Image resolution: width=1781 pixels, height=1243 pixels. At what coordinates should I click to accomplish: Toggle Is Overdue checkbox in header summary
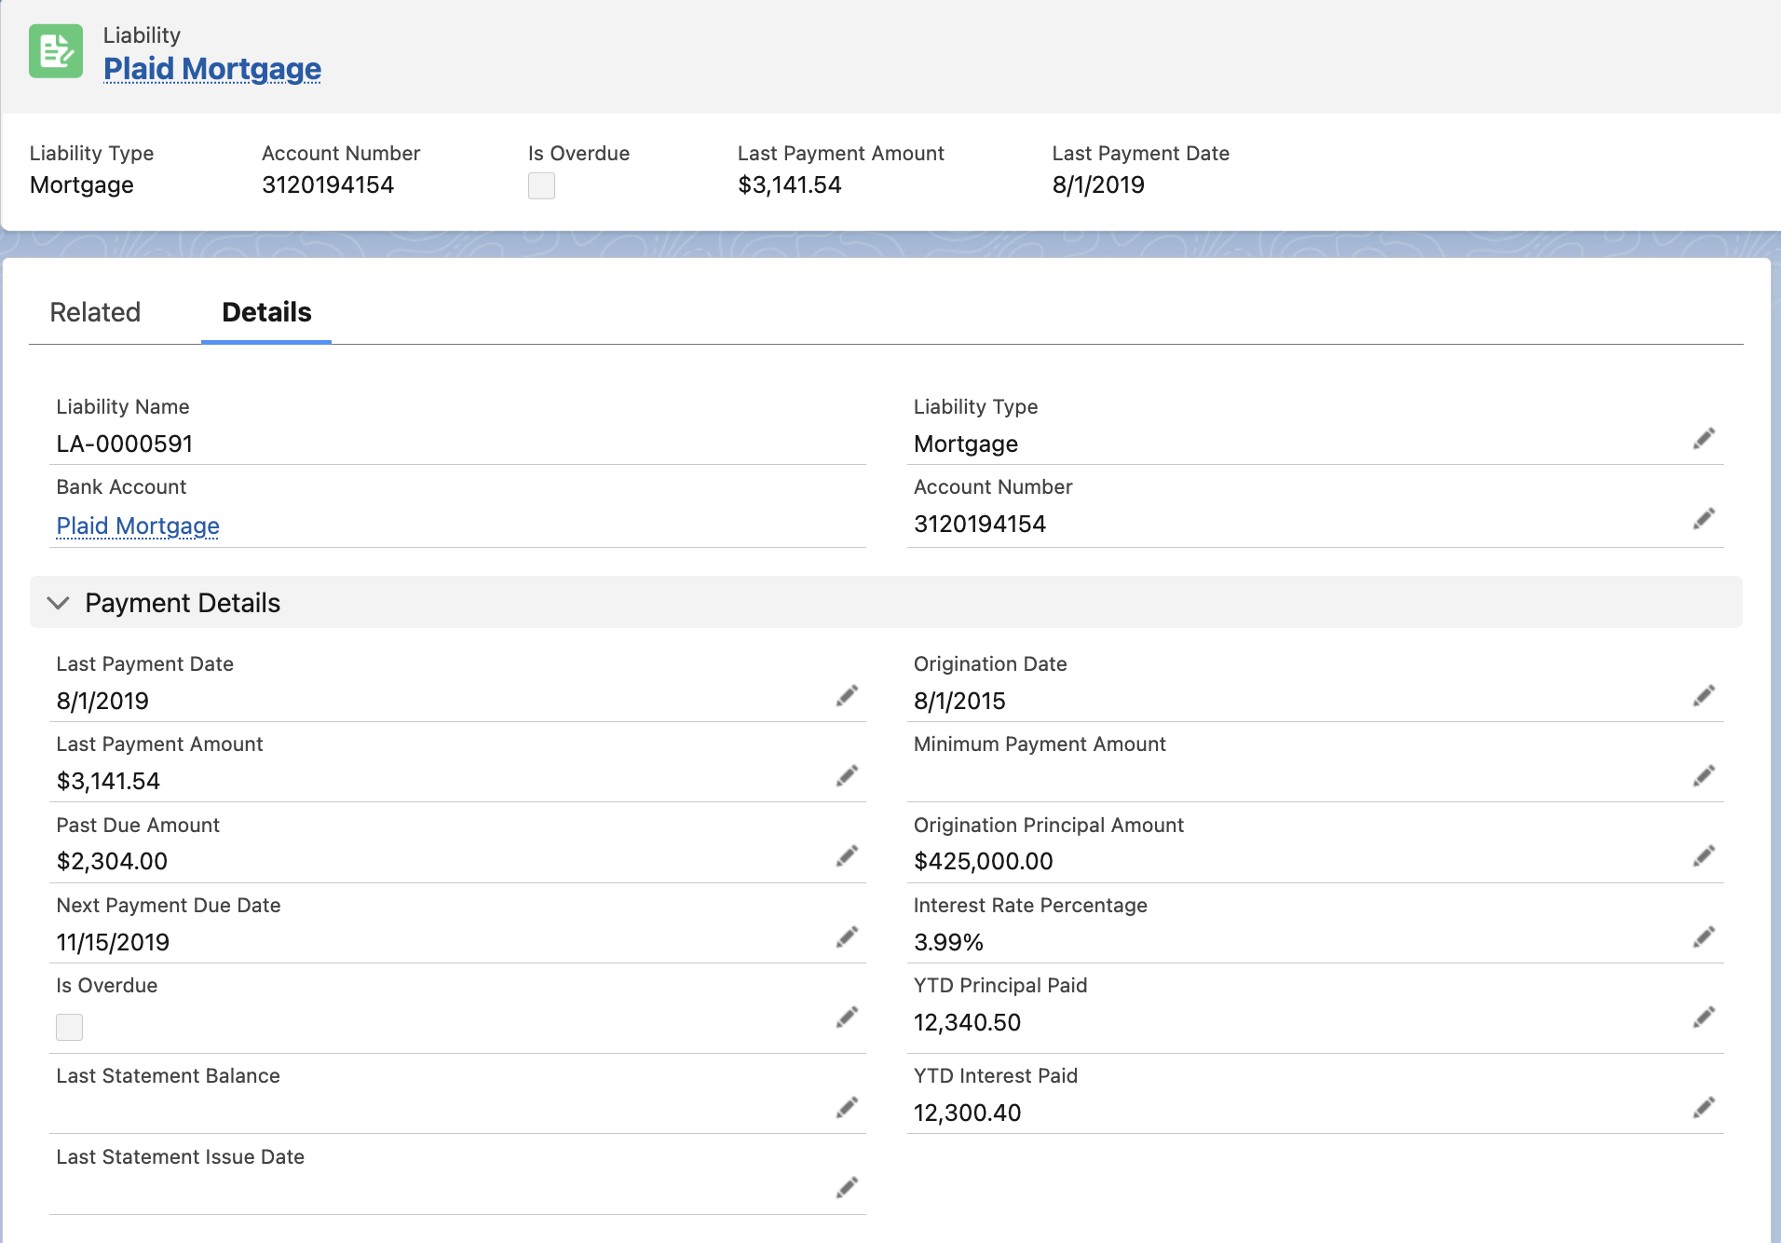point(541,185)
